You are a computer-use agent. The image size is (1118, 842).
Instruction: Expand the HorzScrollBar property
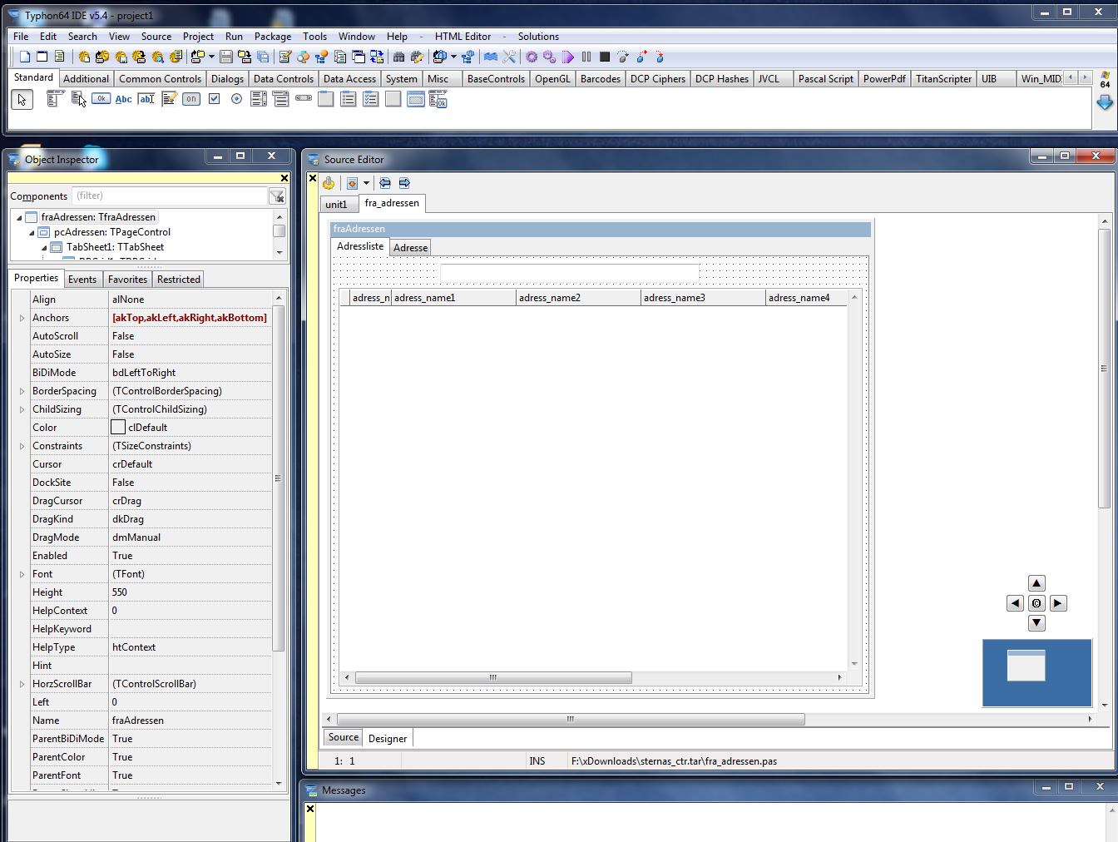22,684
